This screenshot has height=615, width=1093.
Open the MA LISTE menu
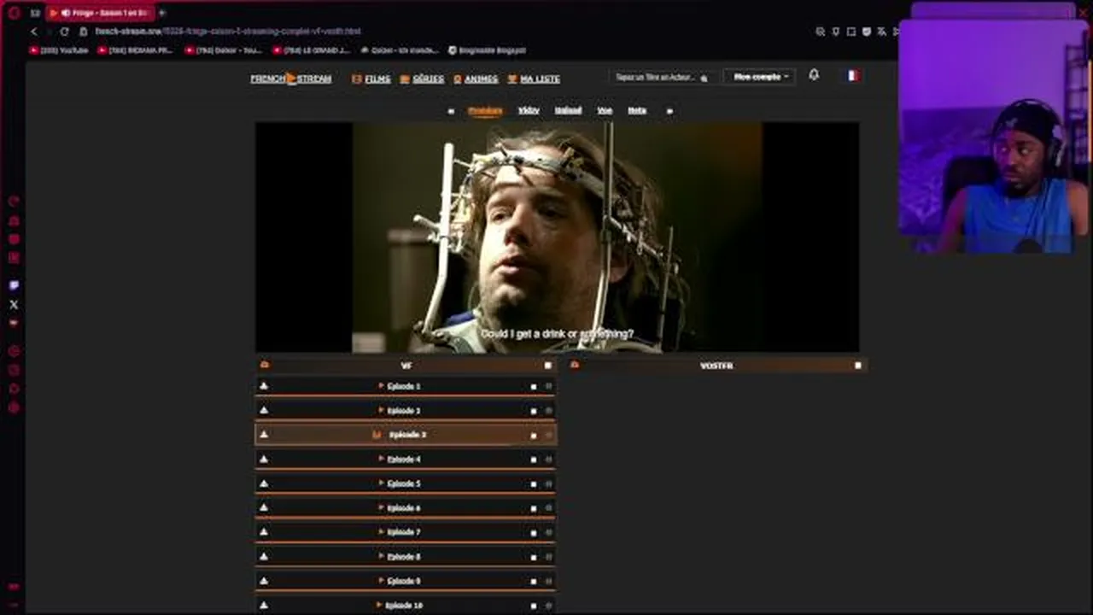click(534, 79)
